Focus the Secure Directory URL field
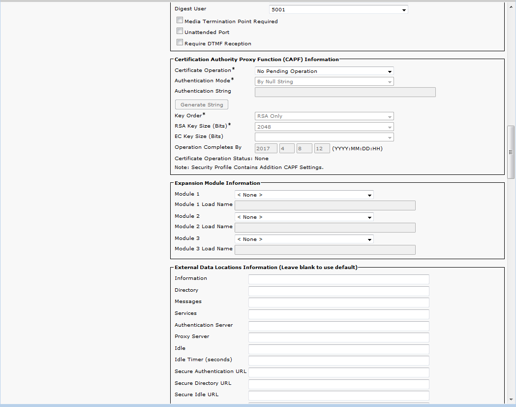Viewport: 516px width, 407px height. pos(338,384)
